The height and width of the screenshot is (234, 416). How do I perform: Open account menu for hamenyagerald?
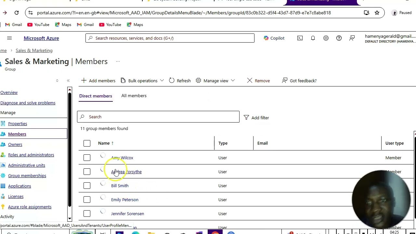click(390, 38)
